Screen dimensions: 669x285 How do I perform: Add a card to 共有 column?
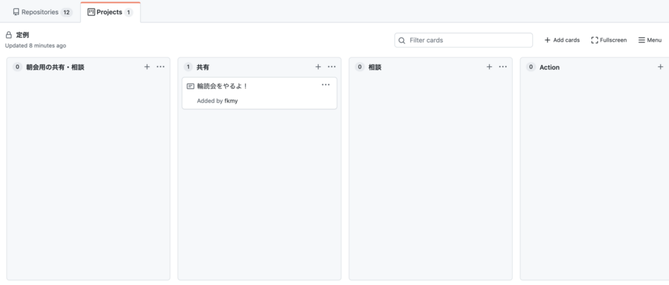(x=318, y=67)
